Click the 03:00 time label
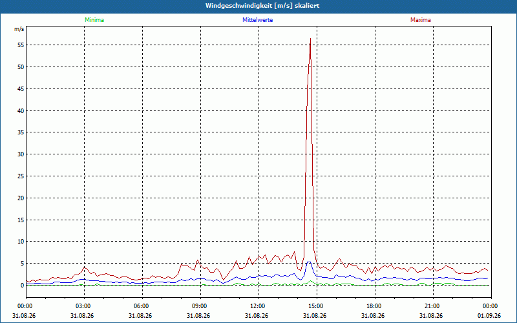 (85, 306)
